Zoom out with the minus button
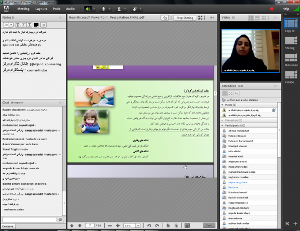The image size is (300, 231). click(x=110, y=225)
